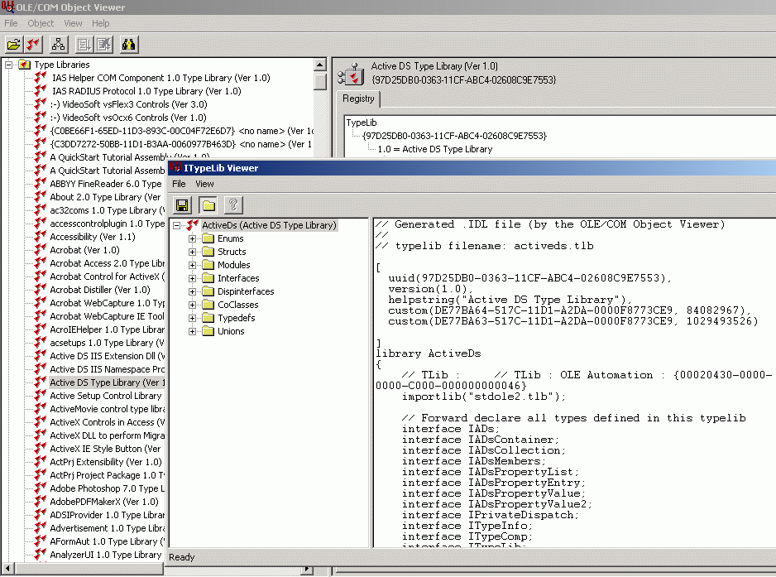This screenshot has width=776, height=577.
Task: Open the Object menu
Action: pyautogui.click(x=41, y=23)
